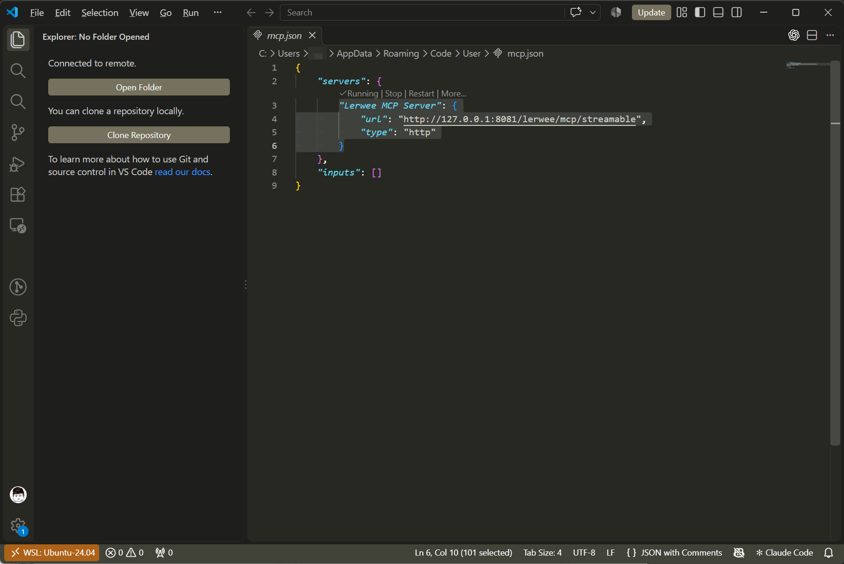Click the editor vertical scrollbar
The height and width of the screenshot is (564, 844).
pyautogui.click(x=836, y=253)
